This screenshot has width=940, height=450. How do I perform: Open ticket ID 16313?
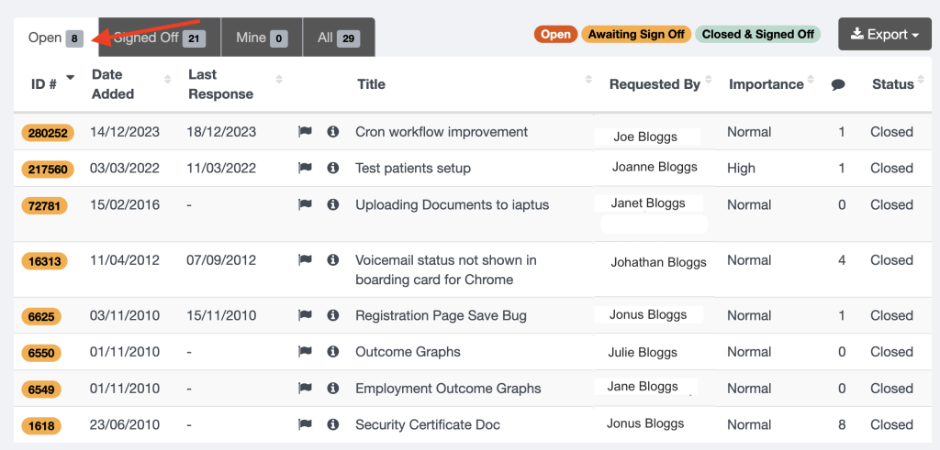pyautogui.click(x=45, y=261)
